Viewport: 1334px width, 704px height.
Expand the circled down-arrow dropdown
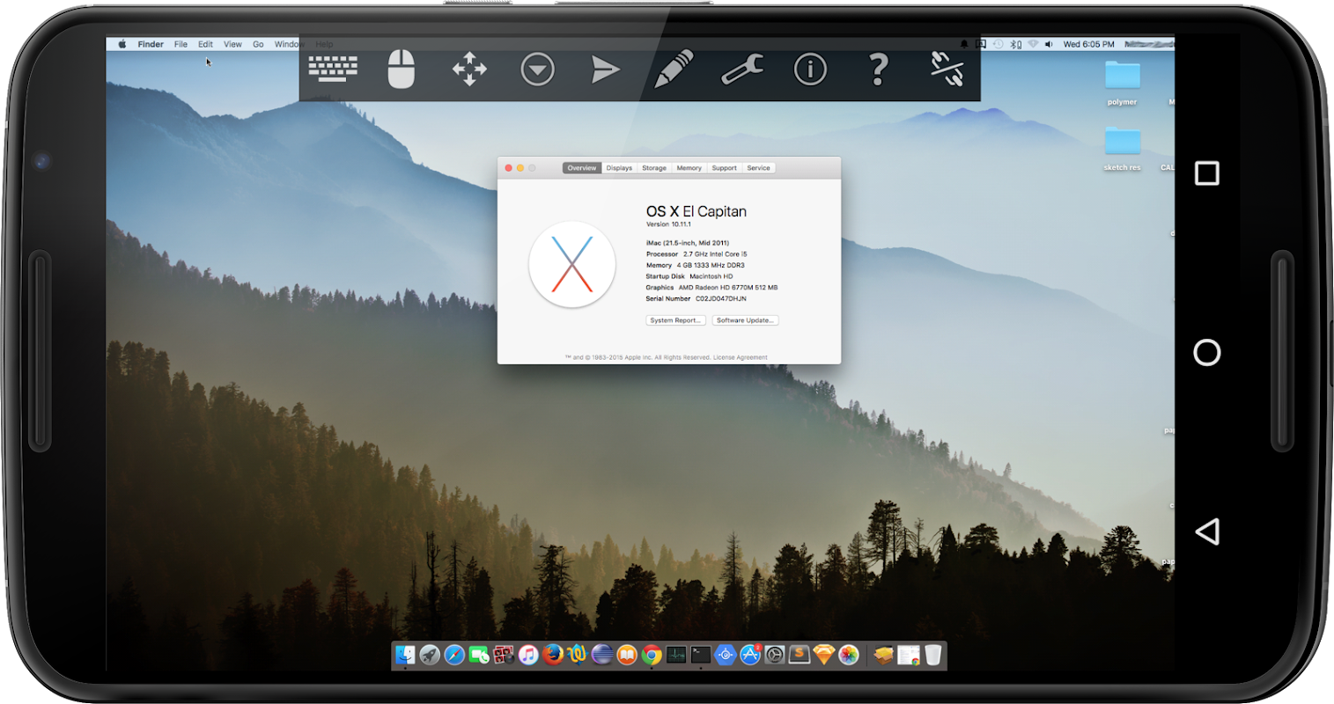(x=537, y=69)
